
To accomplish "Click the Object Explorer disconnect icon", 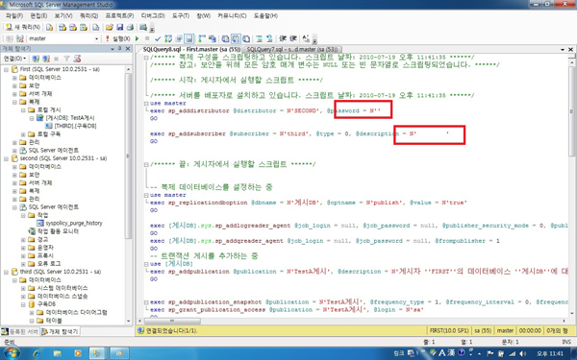I will (x=46, y=59).
